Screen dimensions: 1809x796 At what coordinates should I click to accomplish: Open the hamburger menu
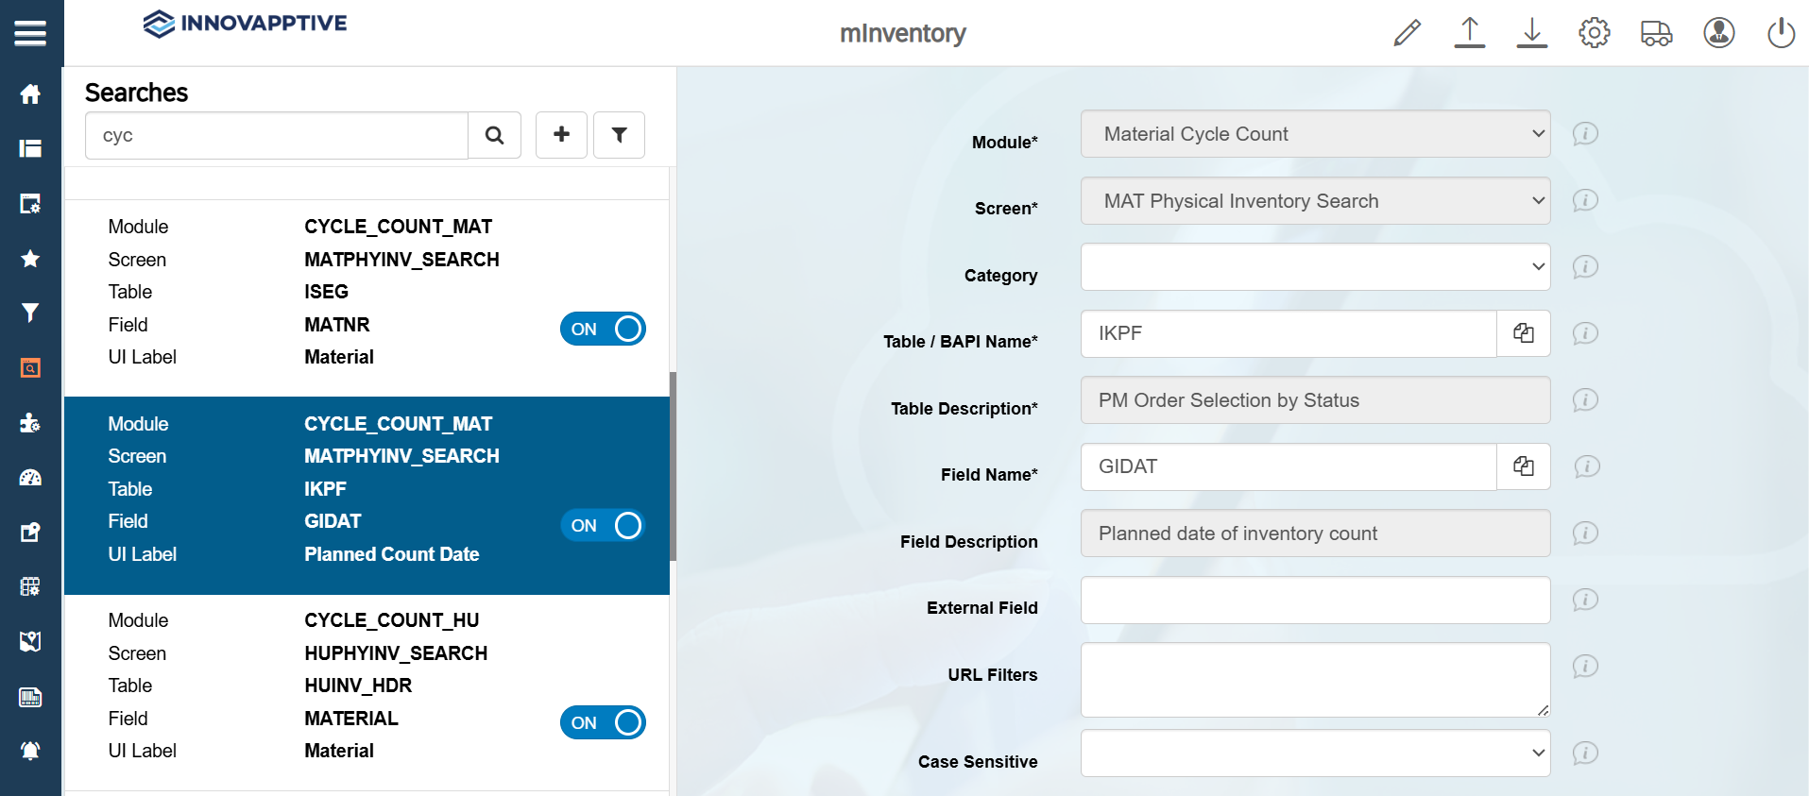click(x=30, y=34)
